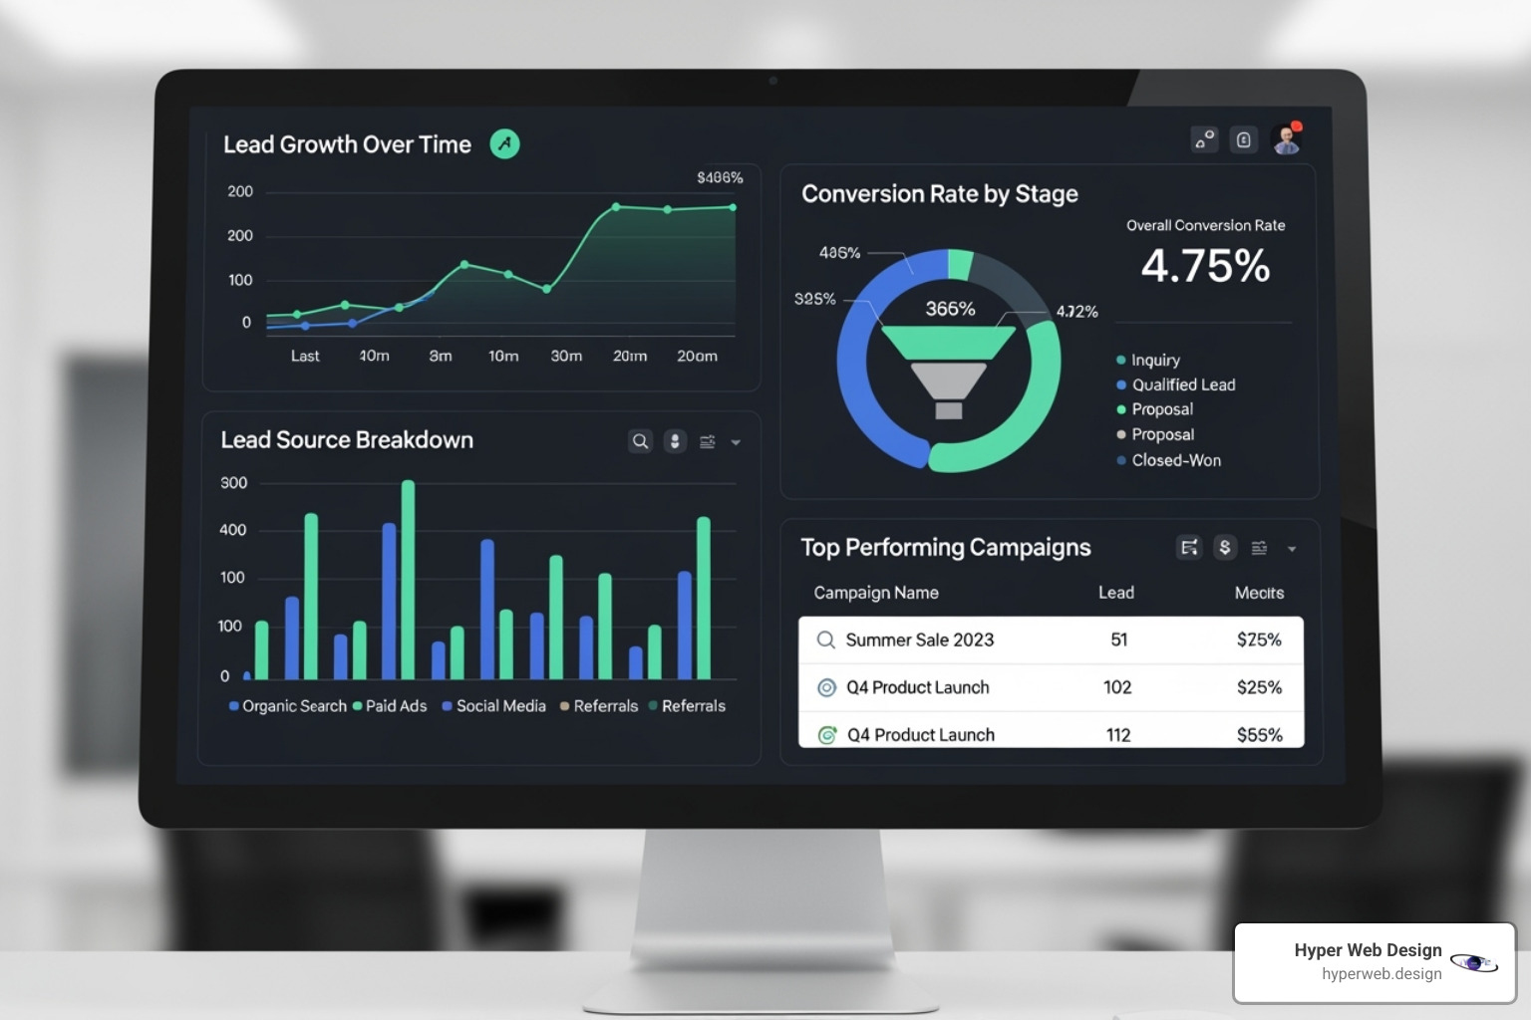Toggle the Inquiry legend item in conversion chart
Viewport: 1531px width, 1020px height.
tap(1154, 360)
